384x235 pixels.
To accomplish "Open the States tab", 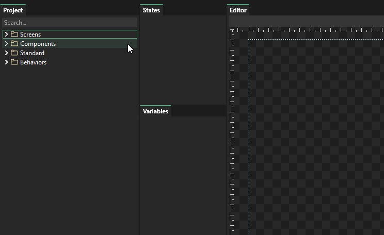I will tap(151, 10).
